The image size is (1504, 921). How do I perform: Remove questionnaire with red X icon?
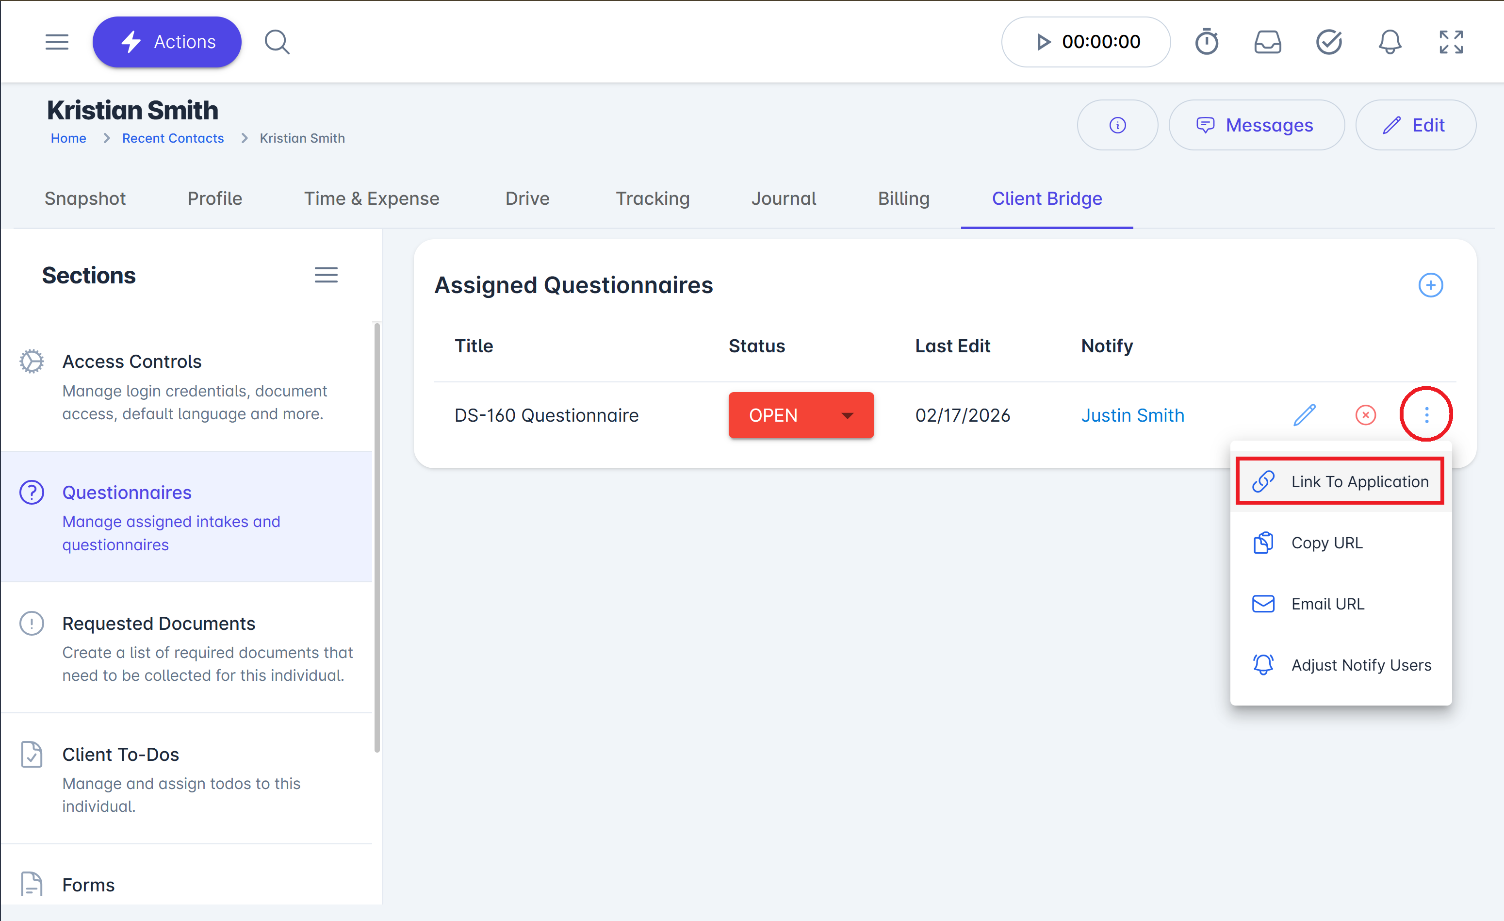[x=1365, y=415]
